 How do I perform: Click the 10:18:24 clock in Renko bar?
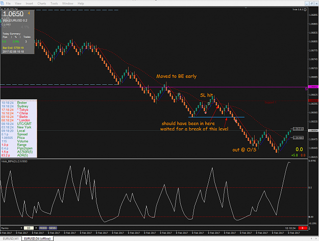290,228
